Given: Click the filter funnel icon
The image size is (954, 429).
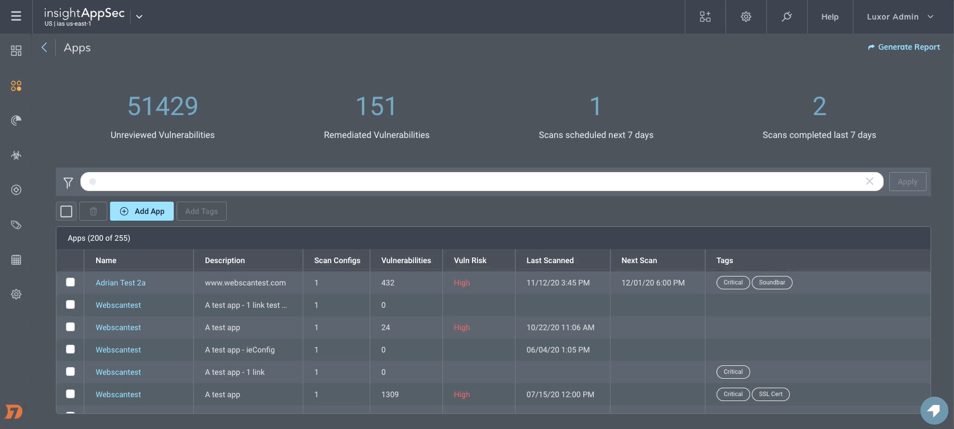Looking at the screenshot, I should tap(68, 182).
